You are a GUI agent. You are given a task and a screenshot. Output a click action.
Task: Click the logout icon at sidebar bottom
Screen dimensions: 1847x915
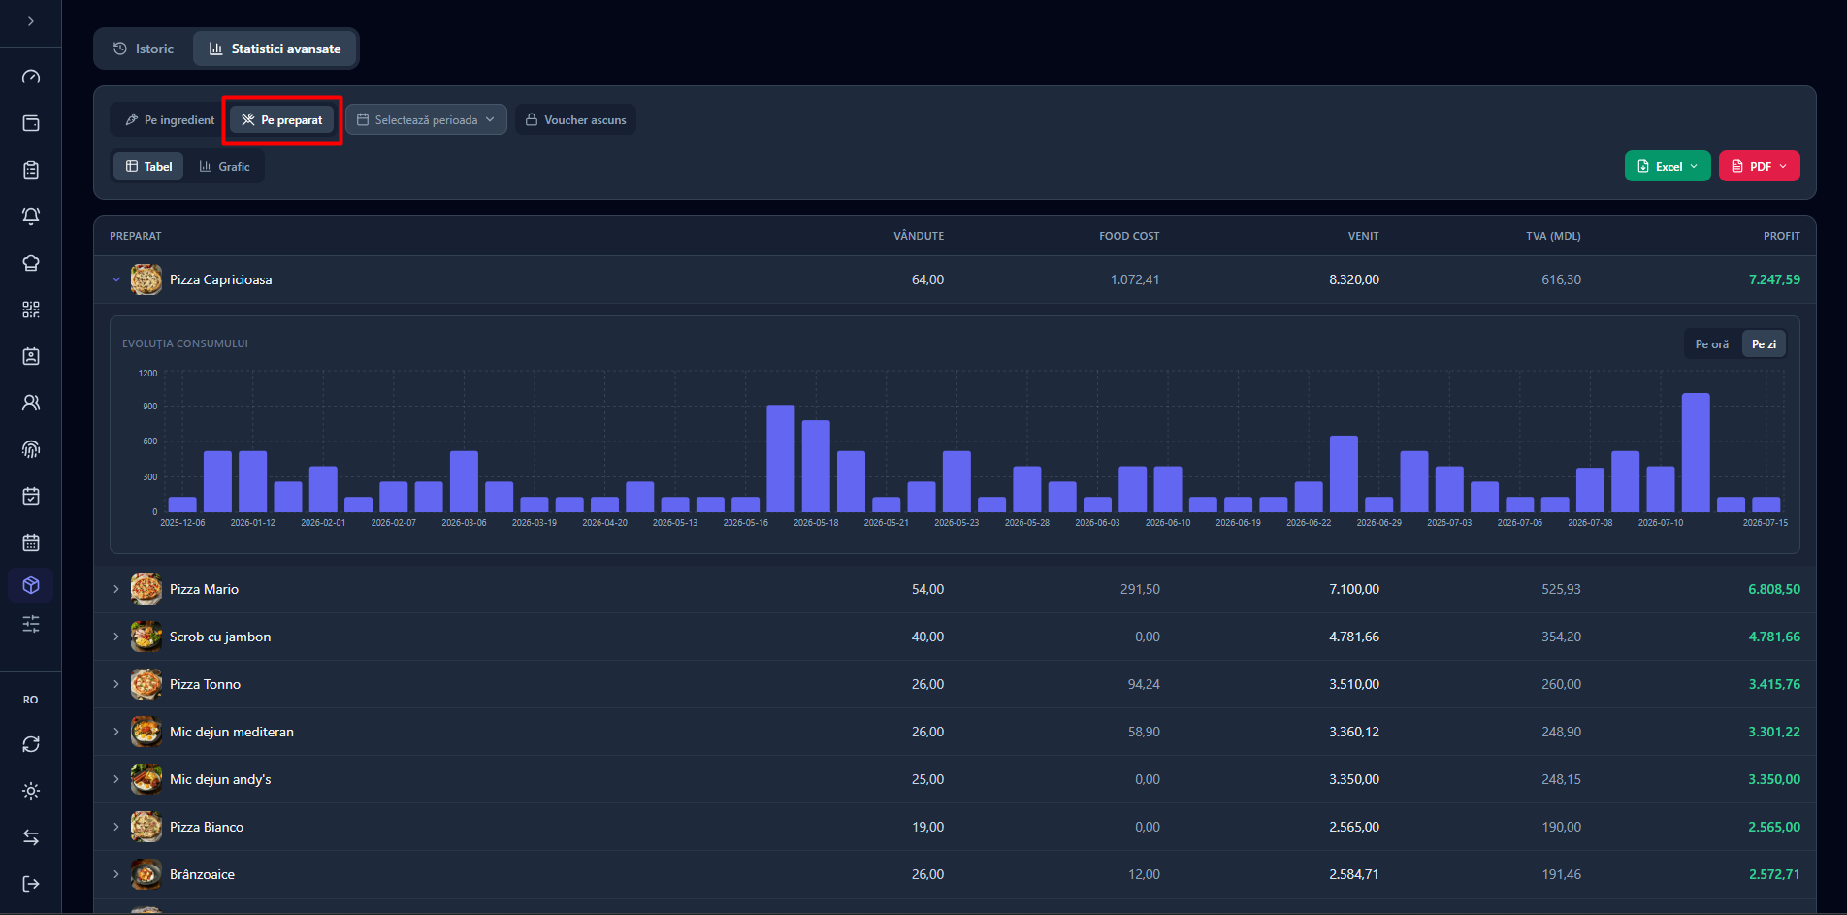tap(31, 884)
